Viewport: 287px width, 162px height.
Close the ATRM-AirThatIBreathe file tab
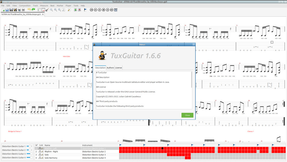43,14
